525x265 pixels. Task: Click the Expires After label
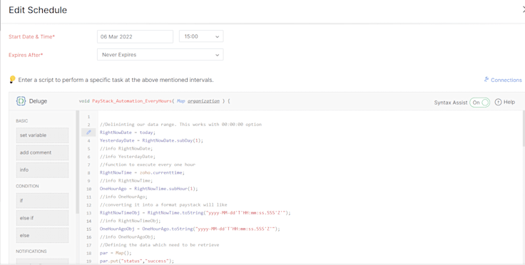coord(26,55)
